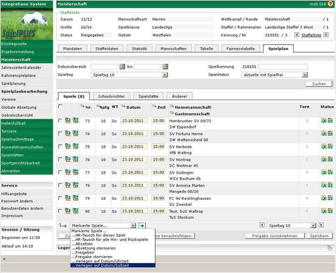Image resolution: width=336 pixels, height=273 pixels.
Task: Toggle select-all checkbox in table header
Action: [61, 106]
